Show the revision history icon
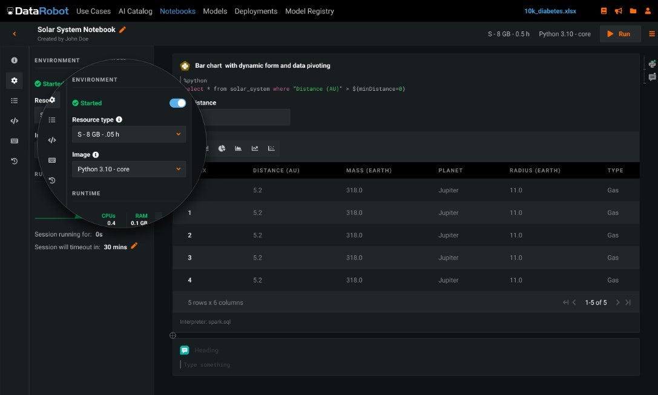Viewport: 658px width, 395px height. (x=15, y=161)
